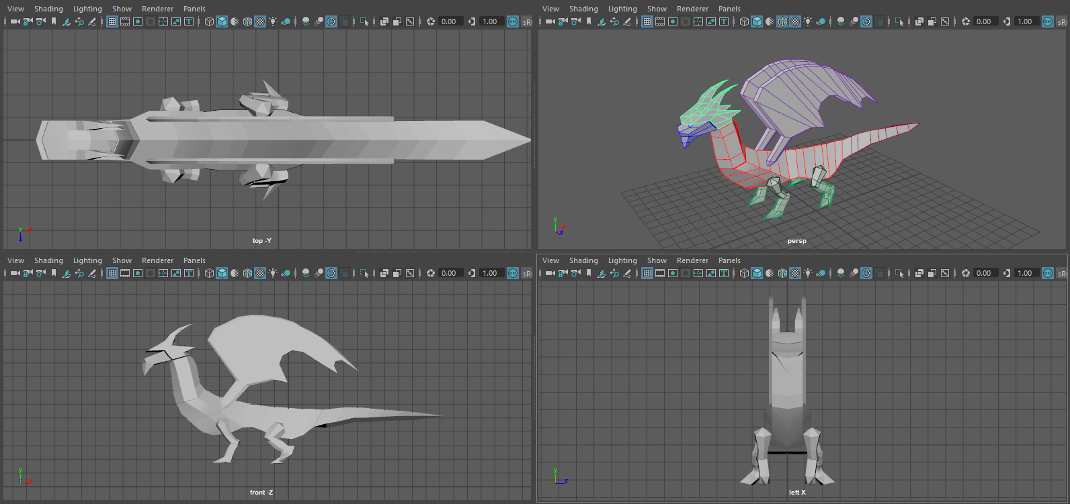The image size is (1070, 504).
Task: Open sRGB view transform dropdown in left view
Action: [x=1062, y=273]
